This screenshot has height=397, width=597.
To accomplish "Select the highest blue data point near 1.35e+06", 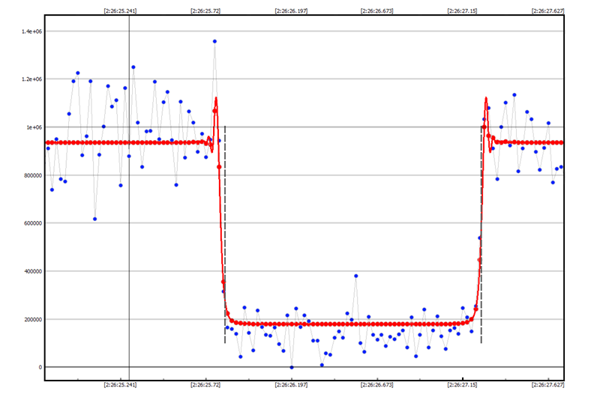I will pos(214,41).
